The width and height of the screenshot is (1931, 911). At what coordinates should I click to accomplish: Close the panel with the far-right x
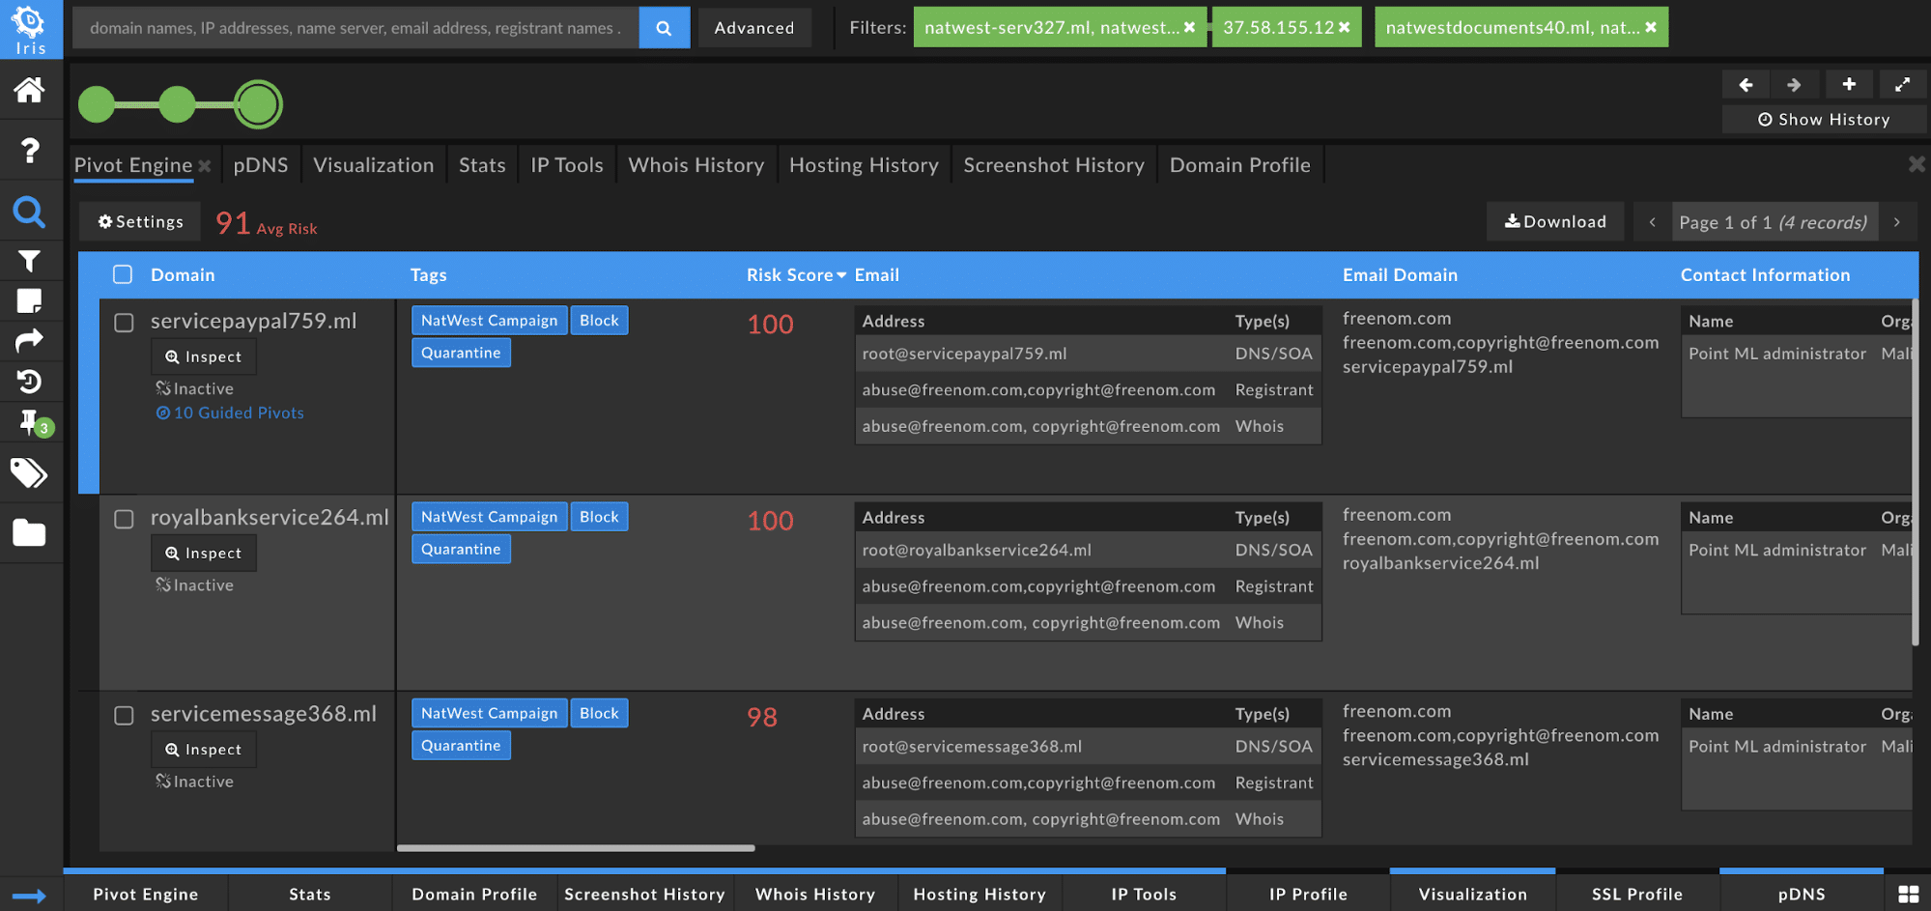(x=1917, y=164)
